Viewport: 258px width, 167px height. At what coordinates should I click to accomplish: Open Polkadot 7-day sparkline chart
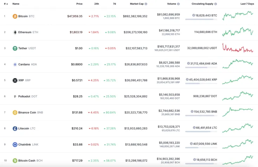[x=238, y=96]
